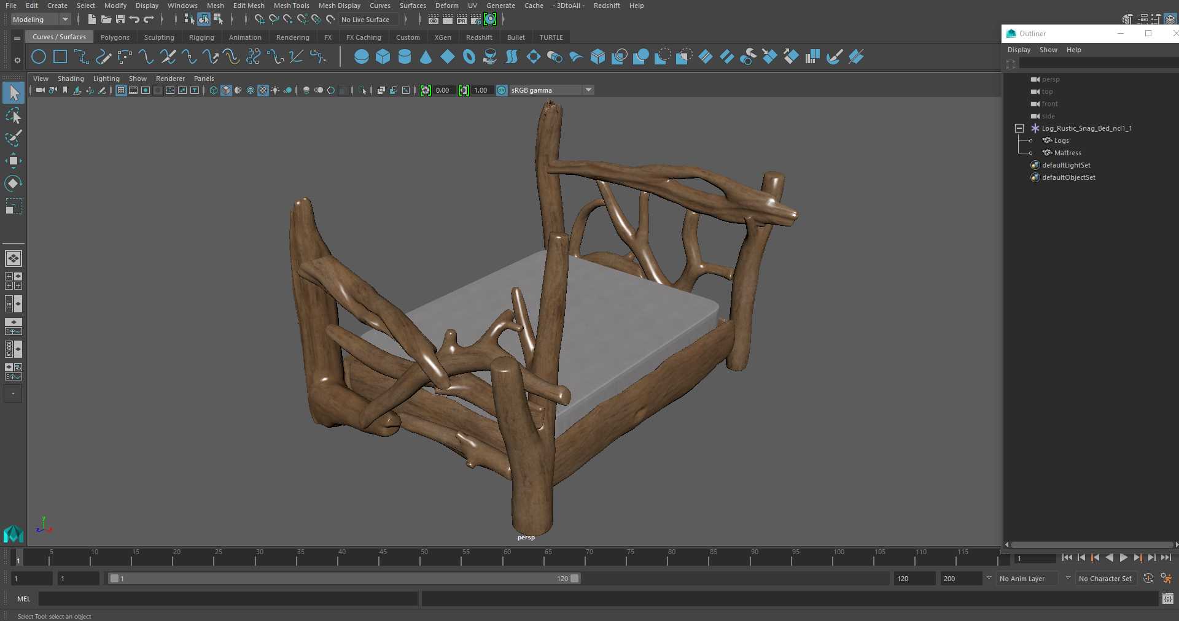Image resolution: width=1179 pixels, height=621 pixels.
Task: Click Play Forwards button
Action: pos(1123,558)
